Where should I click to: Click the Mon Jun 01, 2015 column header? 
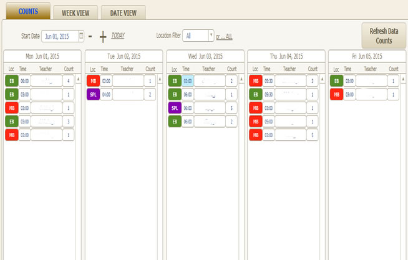click(42, 56)
